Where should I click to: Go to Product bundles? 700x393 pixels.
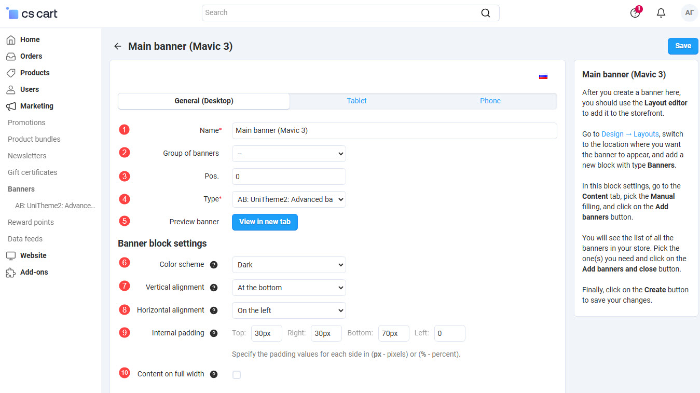pyautogui.click(x=34, y=139)
